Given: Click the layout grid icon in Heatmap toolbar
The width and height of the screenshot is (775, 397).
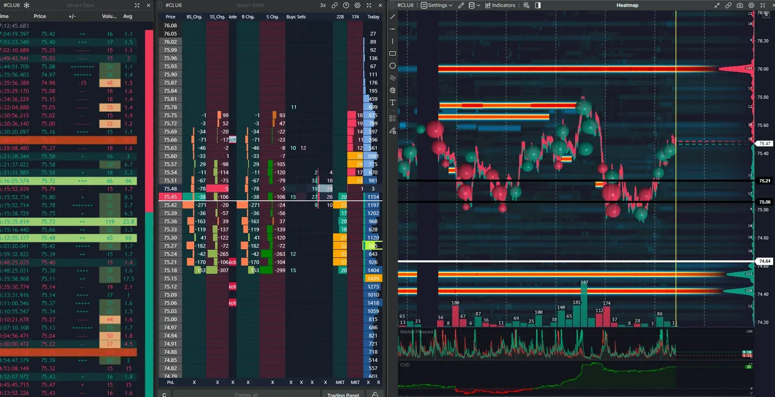Looking at the screenshot, I should [x=527, y=5].
